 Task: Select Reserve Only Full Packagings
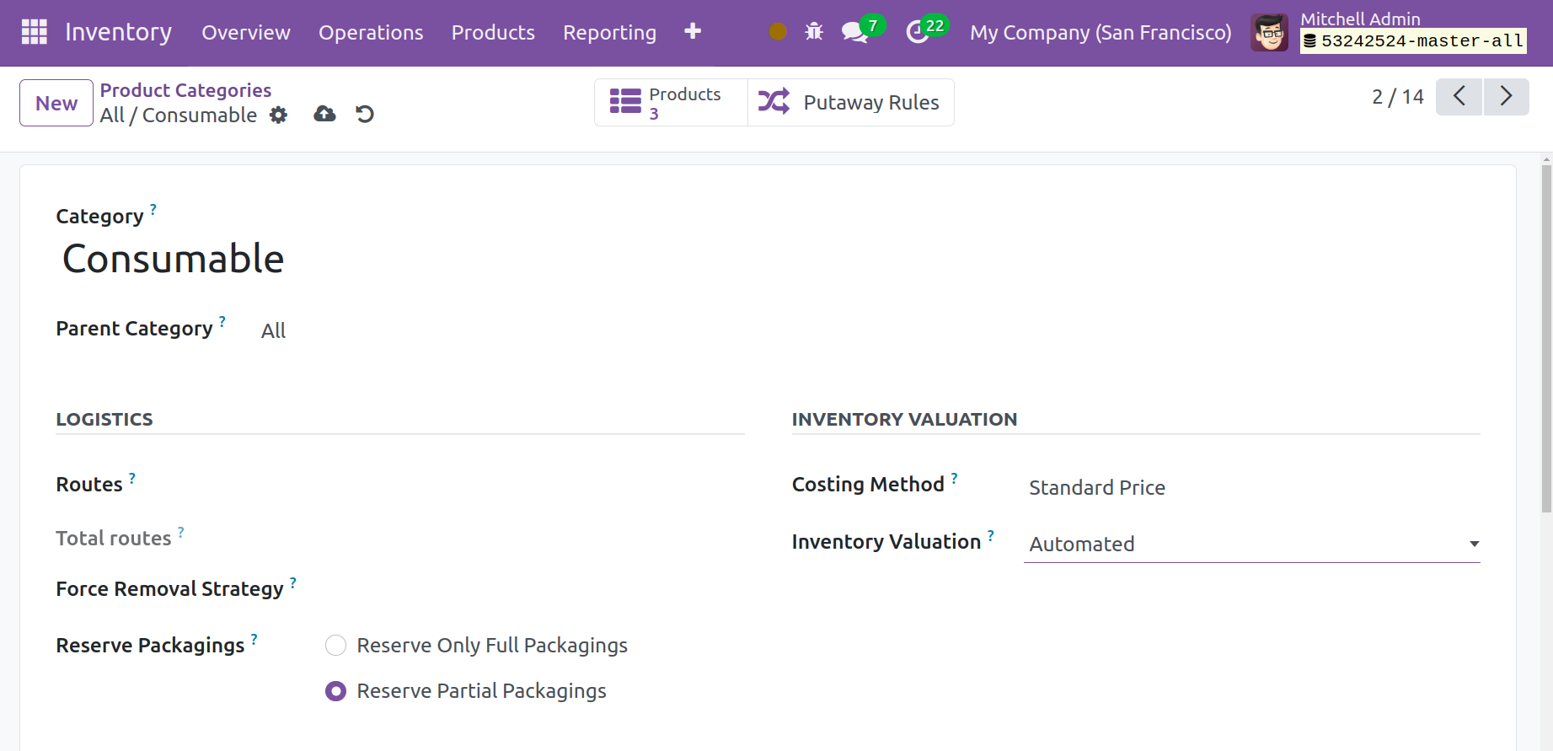pyautogui.click(x=335, y=646)
